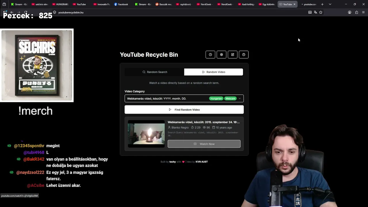The width and height of the screenshot is (368, 207).
Task: Click the 2:29 video duration
Action: 198,128
